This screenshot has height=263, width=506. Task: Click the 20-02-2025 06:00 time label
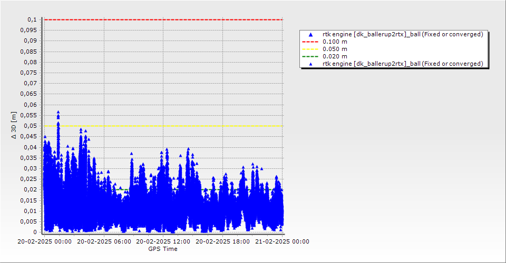104,241
